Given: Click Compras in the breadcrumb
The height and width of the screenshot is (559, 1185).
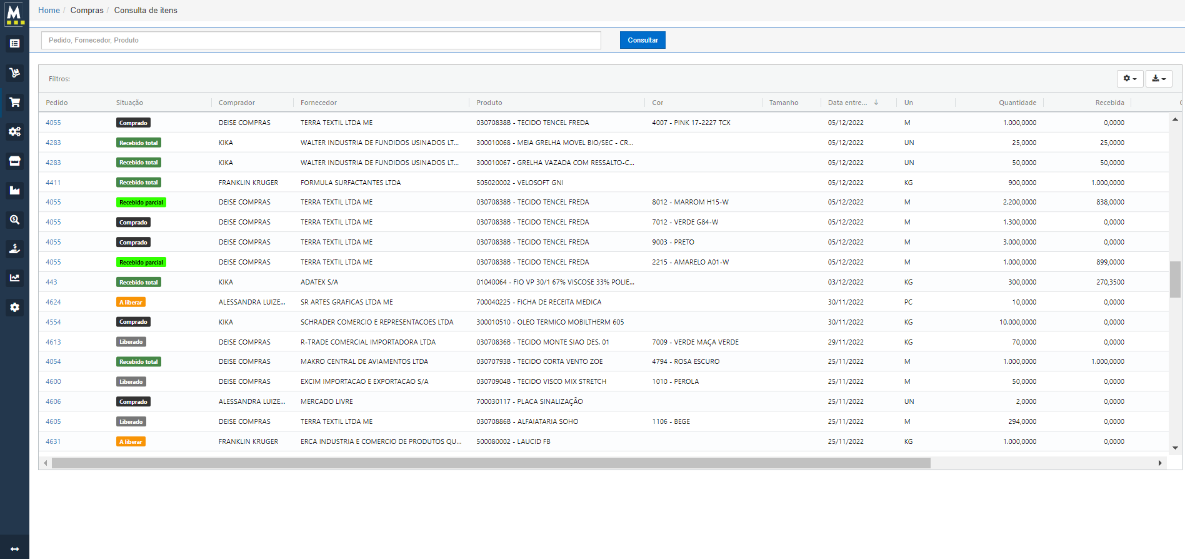Looking at the screenshot, I should (x=87, y=11).
